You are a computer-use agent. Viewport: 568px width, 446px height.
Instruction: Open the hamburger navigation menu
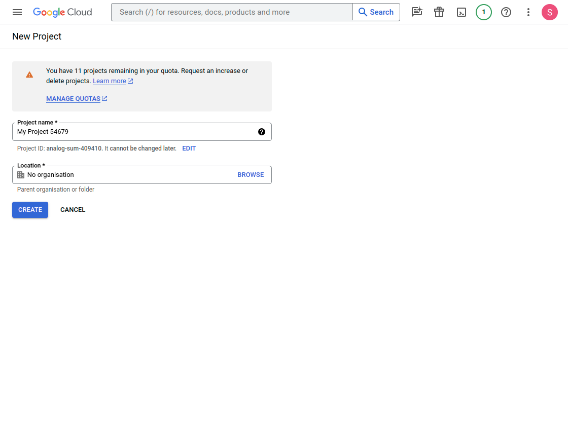coord(17,12)
